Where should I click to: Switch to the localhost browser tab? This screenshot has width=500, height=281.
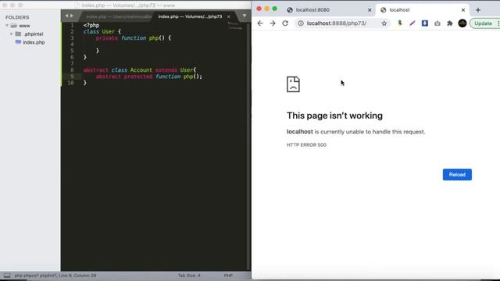(x=423, y=10)
